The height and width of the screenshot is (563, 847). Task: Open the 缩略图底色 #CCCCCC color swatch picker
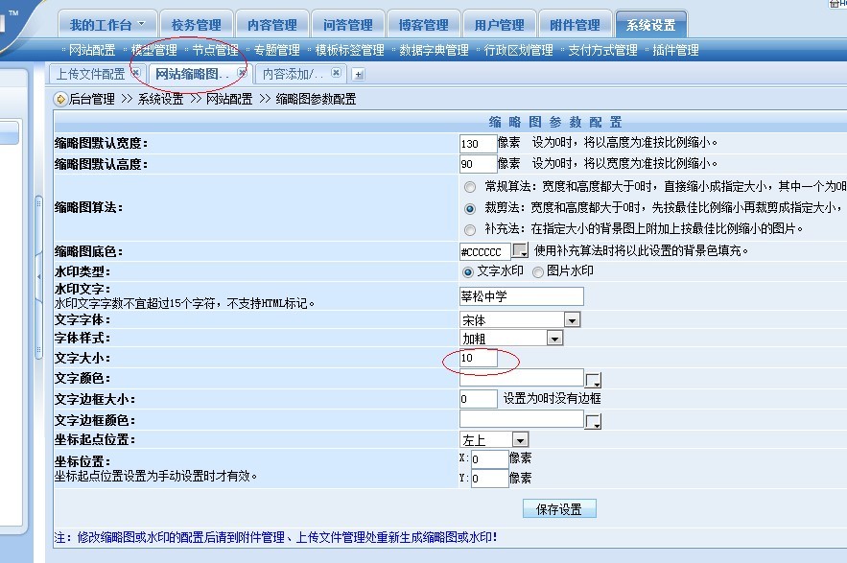pos(520,251)
